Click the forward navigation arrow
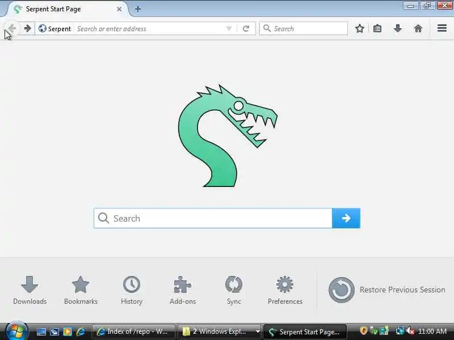Image resolution: width=454 pixels, height=340 pixels. coord(27,28)
